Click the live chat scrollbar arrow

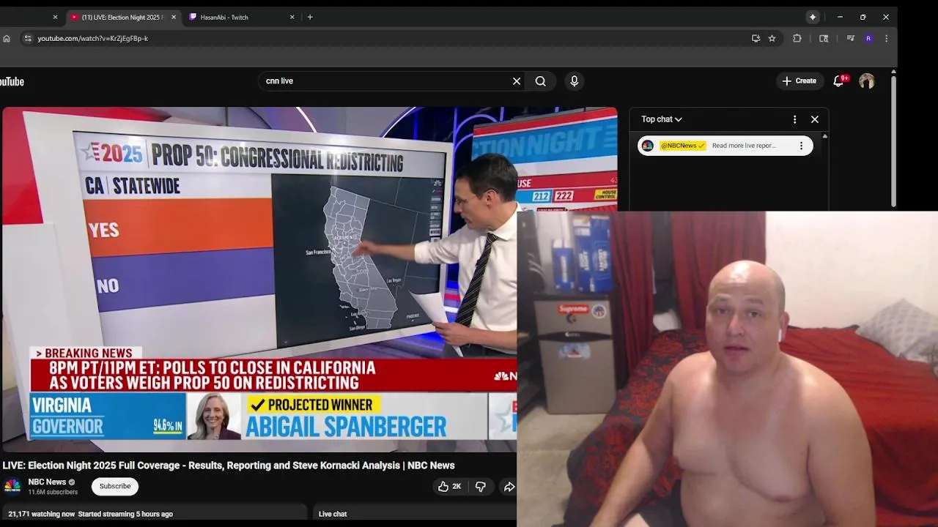click(x=824, y=136)
